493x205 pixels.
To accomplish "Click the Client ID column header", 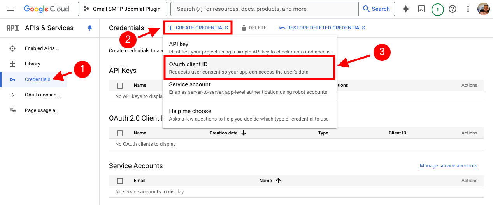I will 398,133.
